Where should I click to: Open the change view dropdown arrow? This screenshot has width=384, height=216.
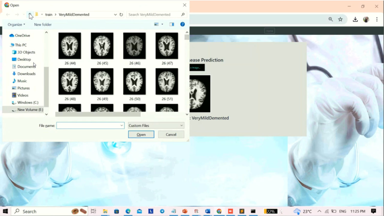pos(162,24)
